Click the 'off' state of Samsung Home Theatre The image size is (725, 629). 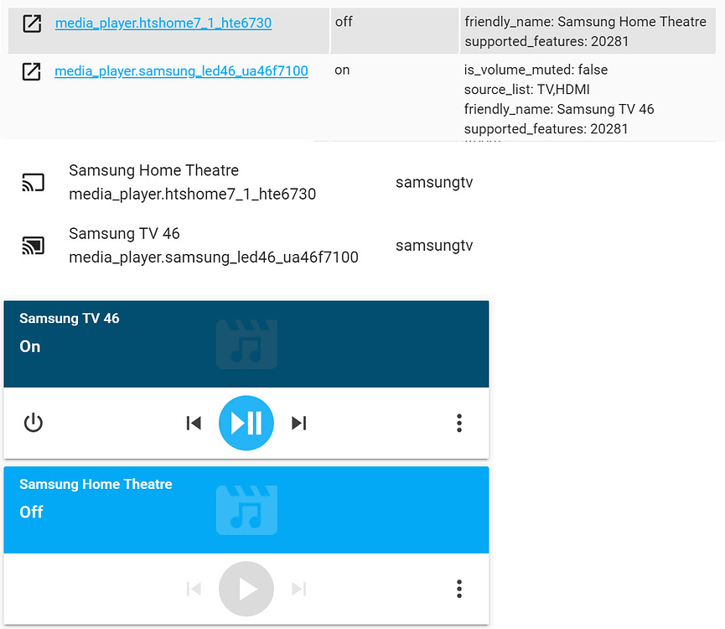pos(344,22)
